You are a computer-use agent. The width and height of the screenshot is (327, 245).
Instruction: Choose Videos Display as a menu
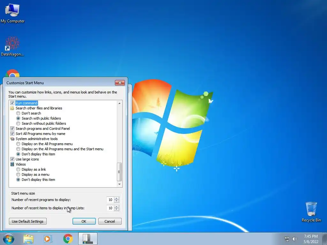18,174
